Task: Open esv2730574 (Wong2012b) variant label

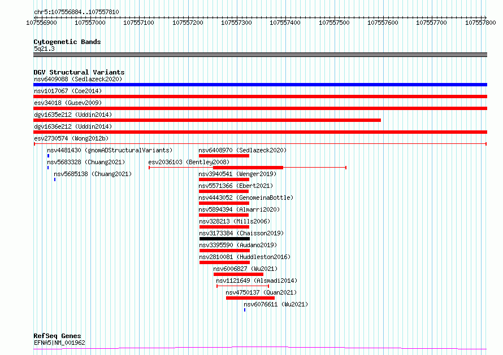Action: (71, 138)
